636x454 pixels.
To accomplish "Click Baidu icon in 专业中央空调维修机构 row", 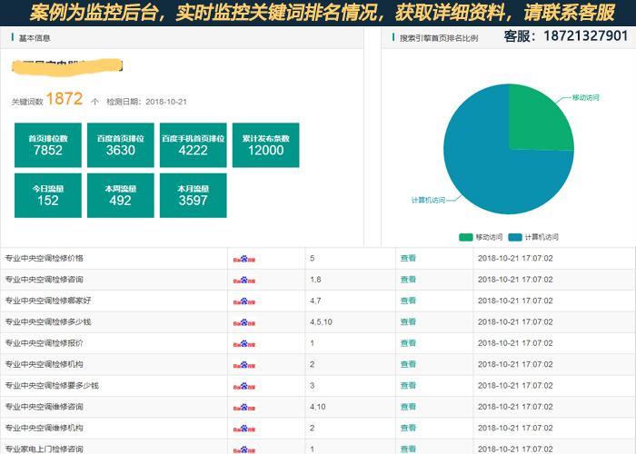I will pyautogui.click(x=244, y=429).
